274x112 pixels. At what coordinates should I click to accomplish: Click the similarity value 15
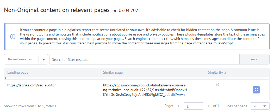coord(217,85)
